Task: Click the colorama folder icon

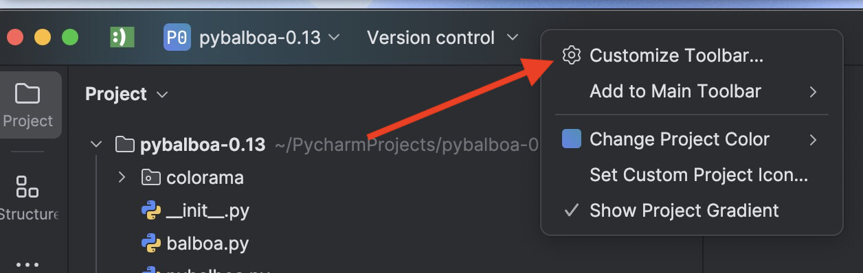Action: [x=150, y=178]
